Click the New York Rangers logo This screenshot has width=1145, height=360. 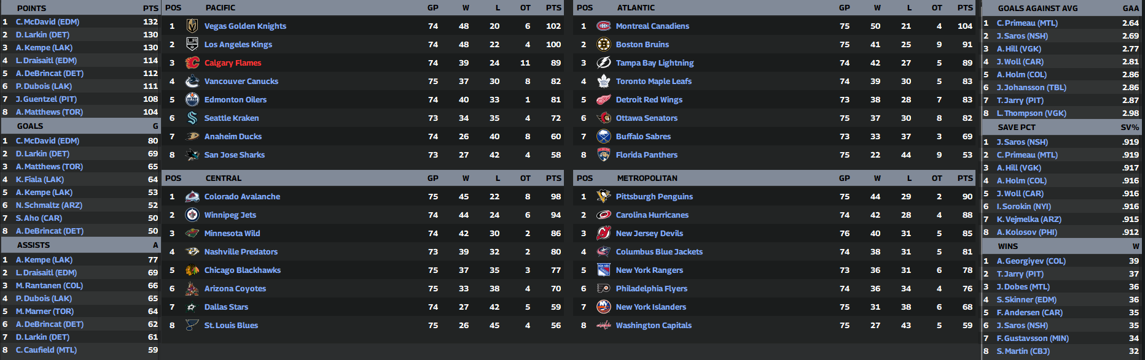coord(604,270)
